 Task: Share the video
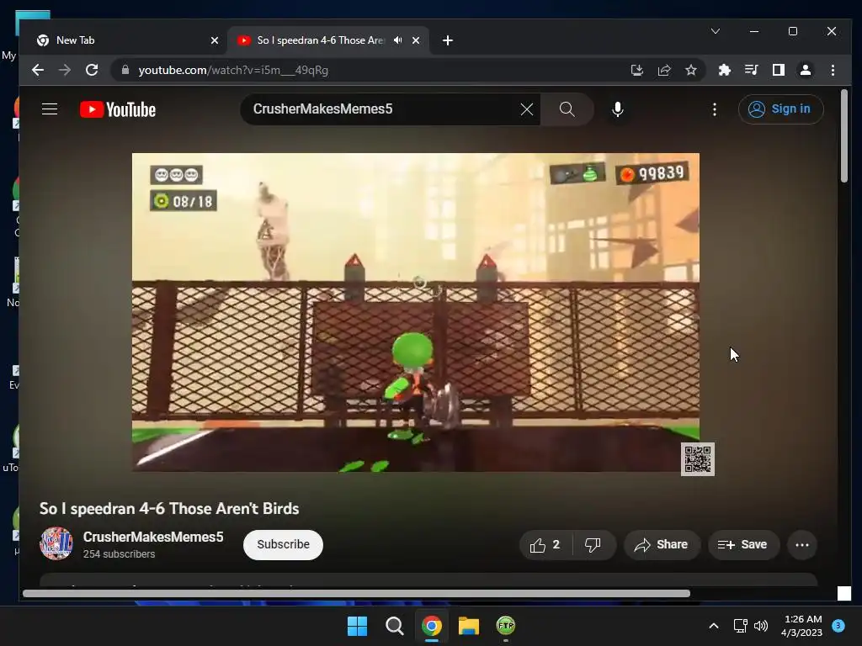click(662, 544)
